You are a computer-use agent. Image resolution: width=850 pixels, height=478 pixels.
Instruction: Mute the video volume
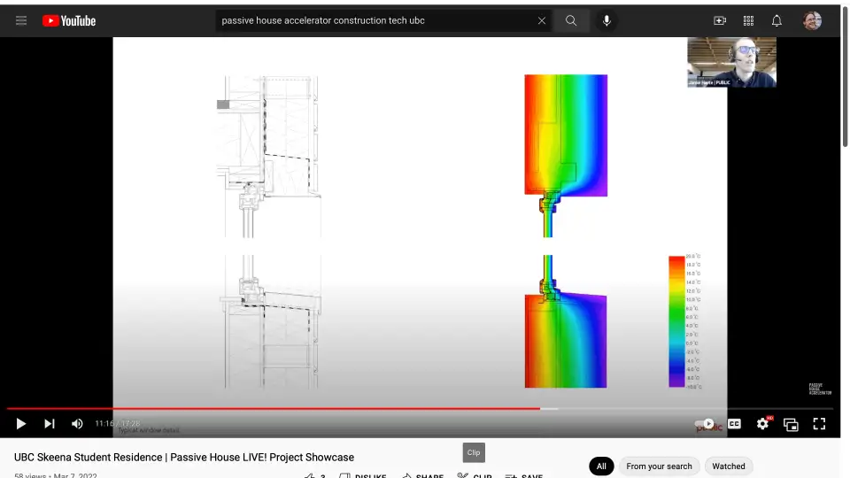[77, 424]
